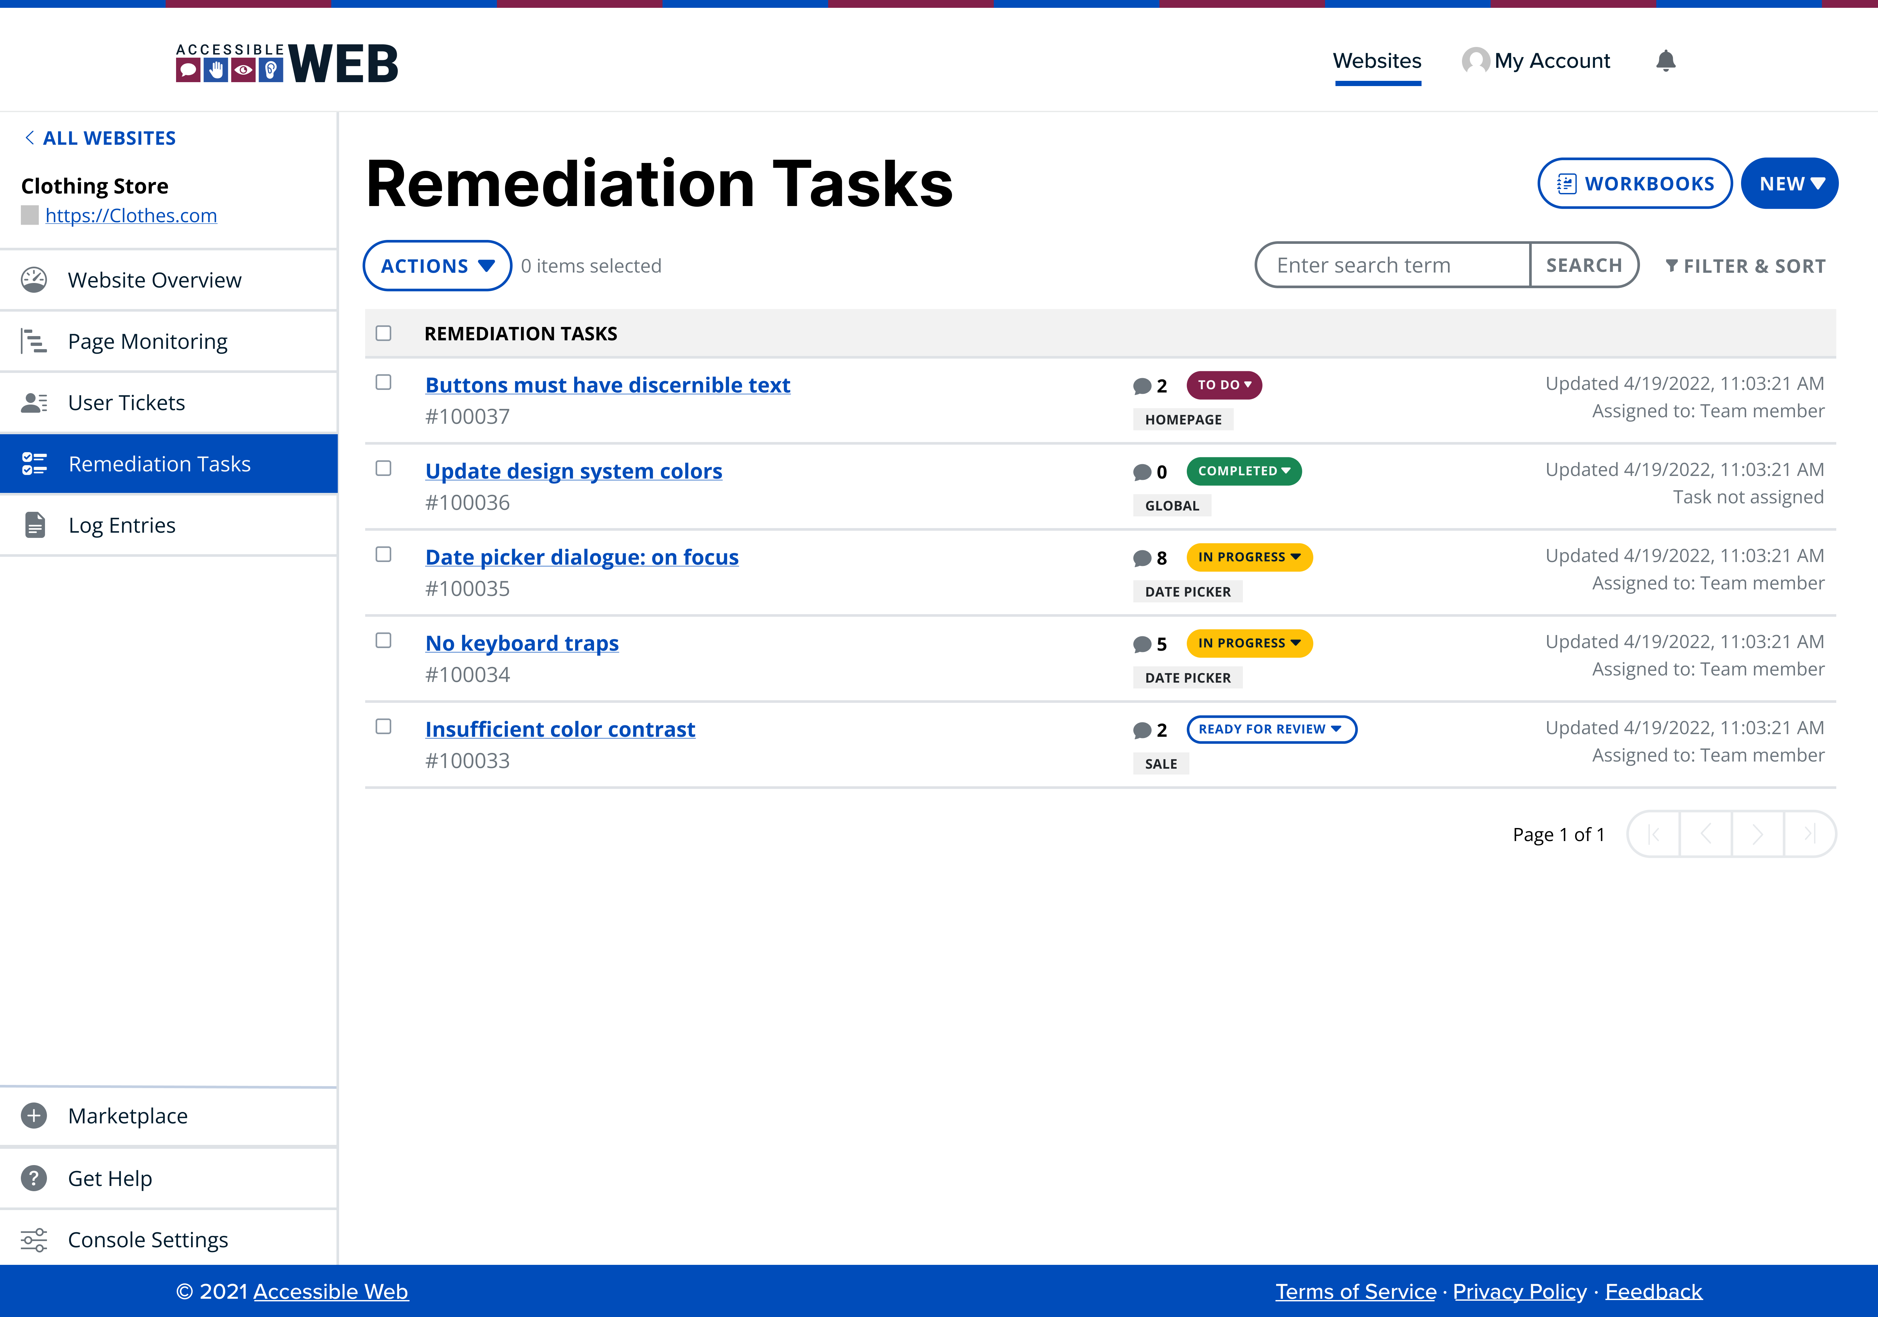The height and width of the screenshot is (1317, 1878).
Task: Open the Websites nav tab
Action: point(1378,61)
